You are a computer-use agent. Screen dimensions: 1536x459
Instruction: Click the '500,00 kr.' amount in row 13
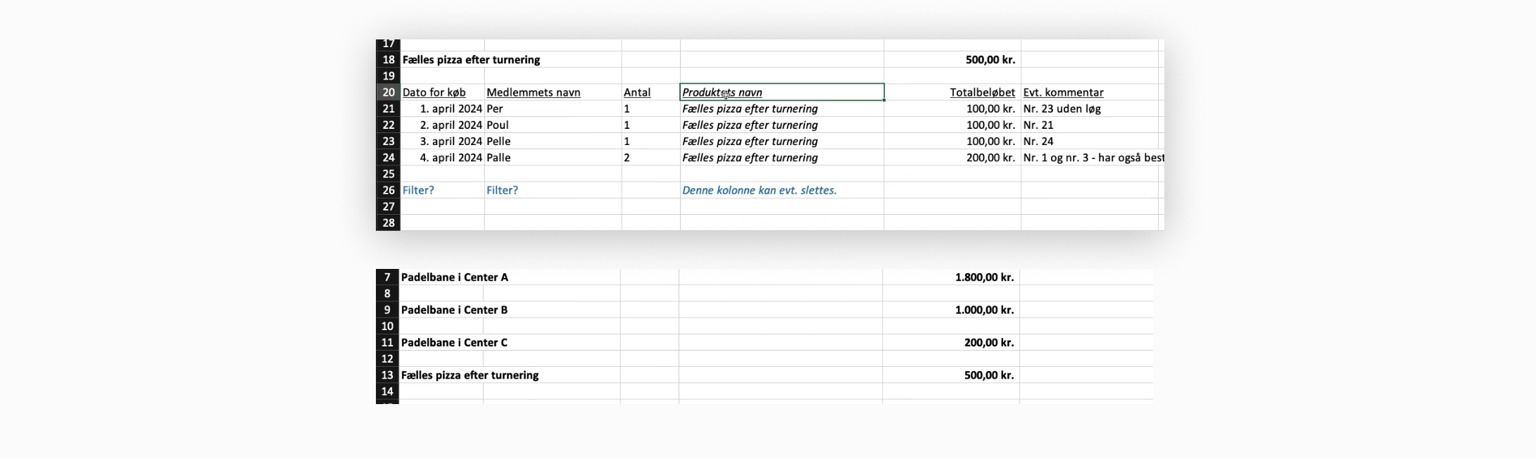pyautogui.click(x=989, y=375)
